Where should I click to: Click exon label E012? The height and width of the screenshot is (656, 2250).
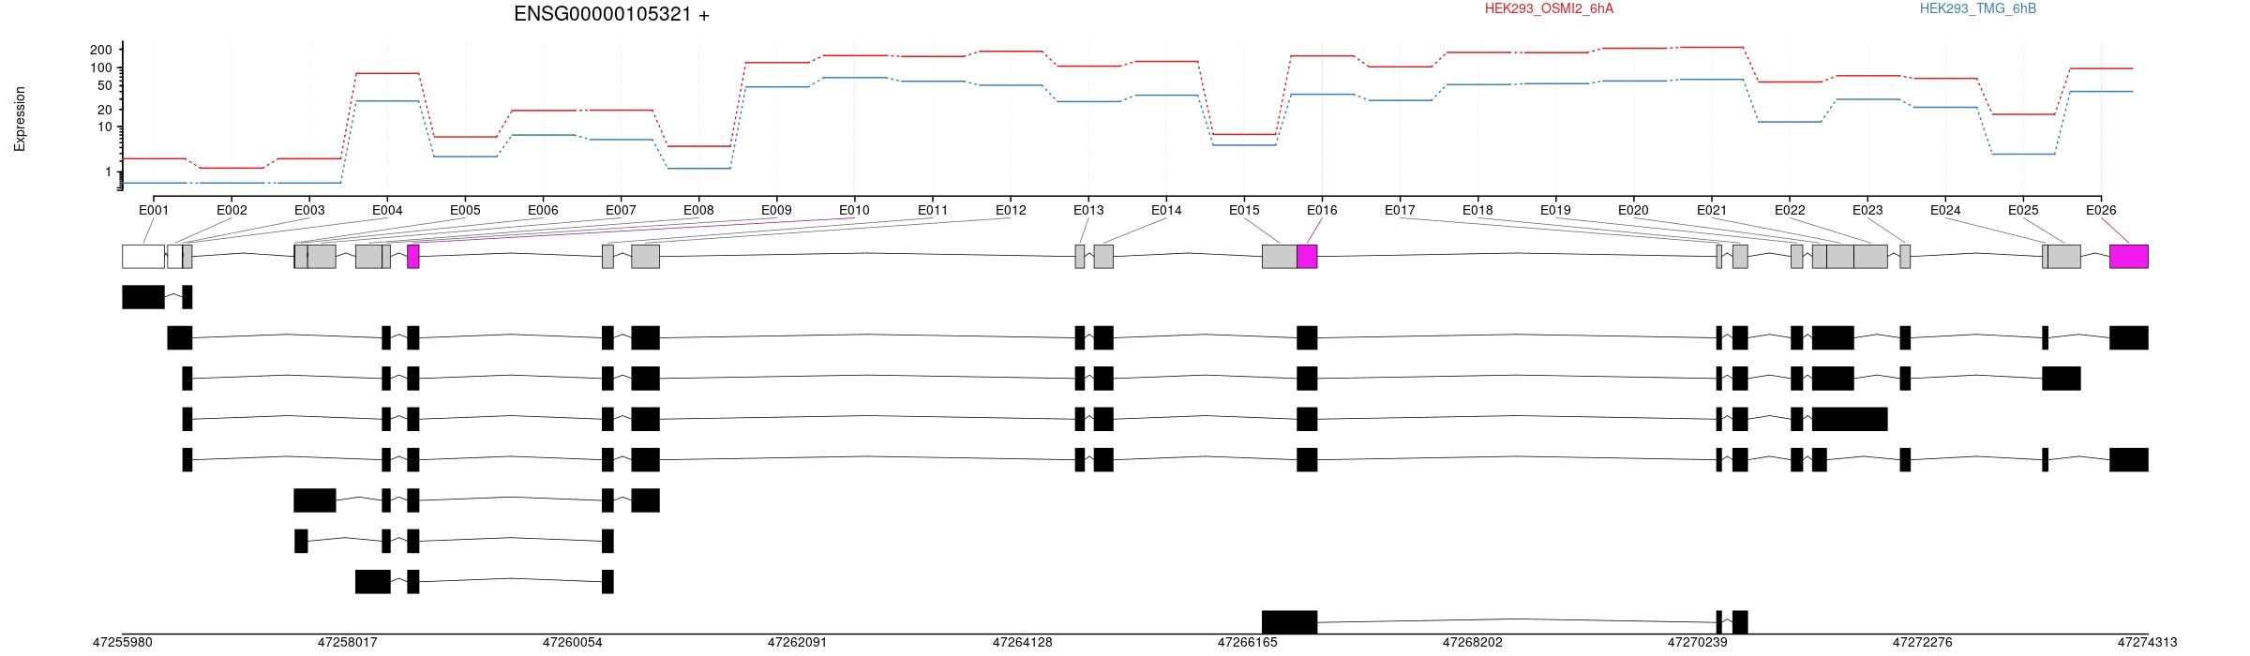click(1011, 210)
